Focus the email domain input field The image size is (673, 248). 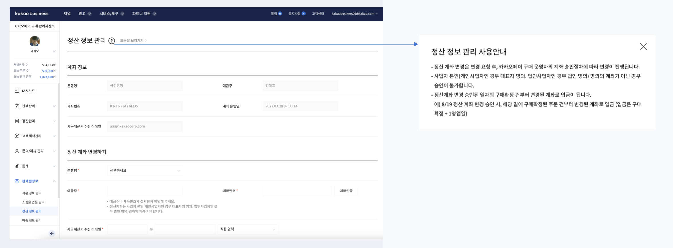(185, 229)
